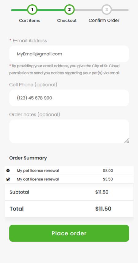Viewport: 138px width, 263px height.
Task: Go to Cart items step label
Action: click(x=30, y=21)
